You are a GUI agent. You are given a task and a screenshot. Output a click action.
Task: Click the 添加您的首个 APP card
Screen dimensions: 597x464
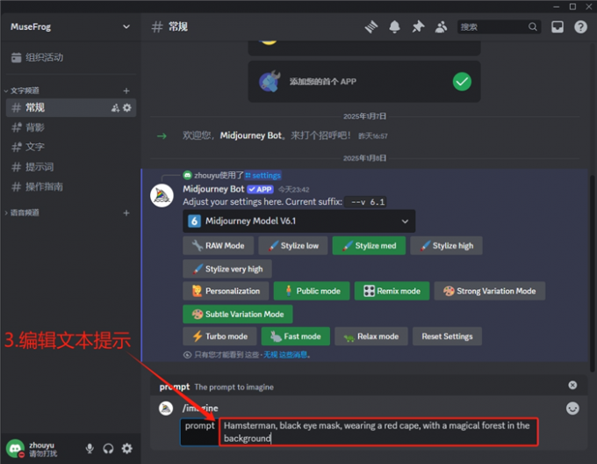pyautogui.click(x=364, y=82)
